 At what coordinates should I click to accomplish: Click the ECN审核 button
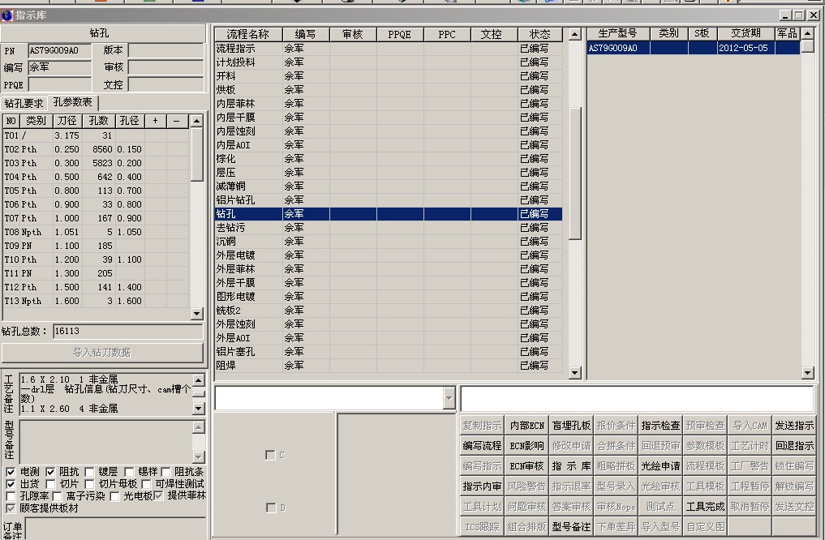tap(526, 466)
